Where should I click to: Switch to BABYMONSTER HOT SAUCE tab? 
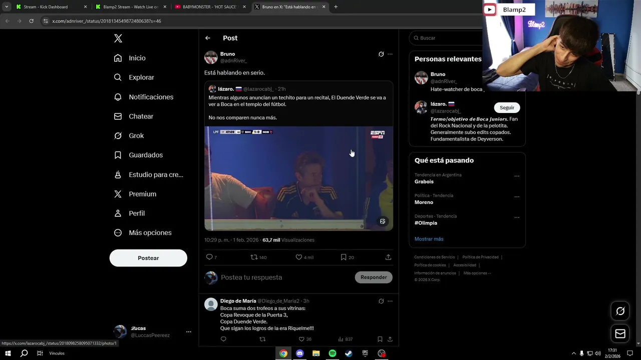click(x=209, y=7)
